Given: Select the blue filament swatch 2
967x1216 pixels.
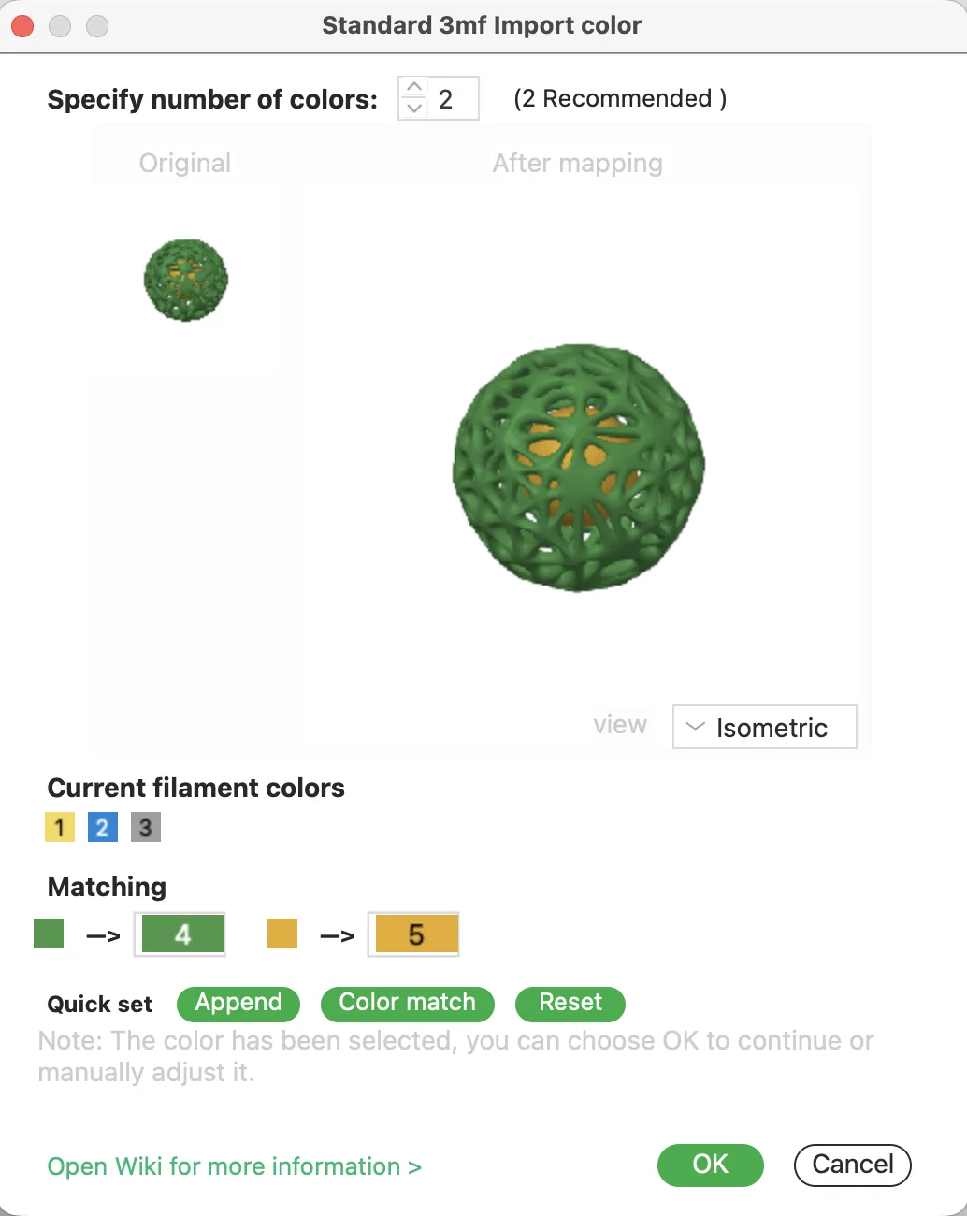Looking at the screenshot, I should [x=102, y=827].
